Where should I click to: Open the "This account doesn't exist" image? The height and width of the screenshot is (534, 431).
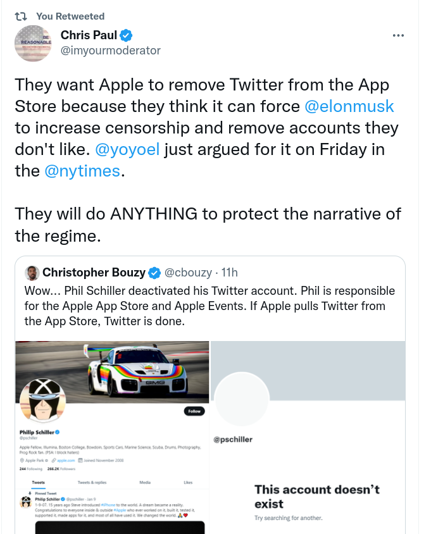[x=308, y=438]
